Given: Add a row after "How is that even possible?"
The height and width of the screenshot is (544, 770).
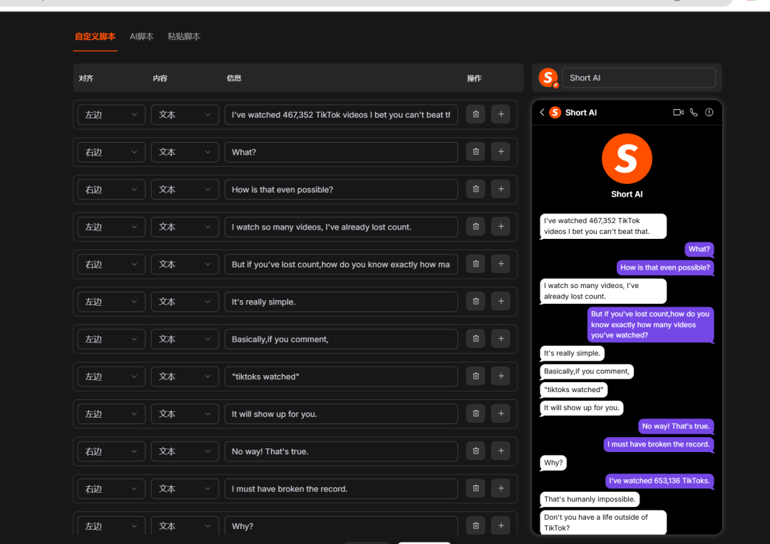Looking at the screenshot, I should (x=501, y=189).
